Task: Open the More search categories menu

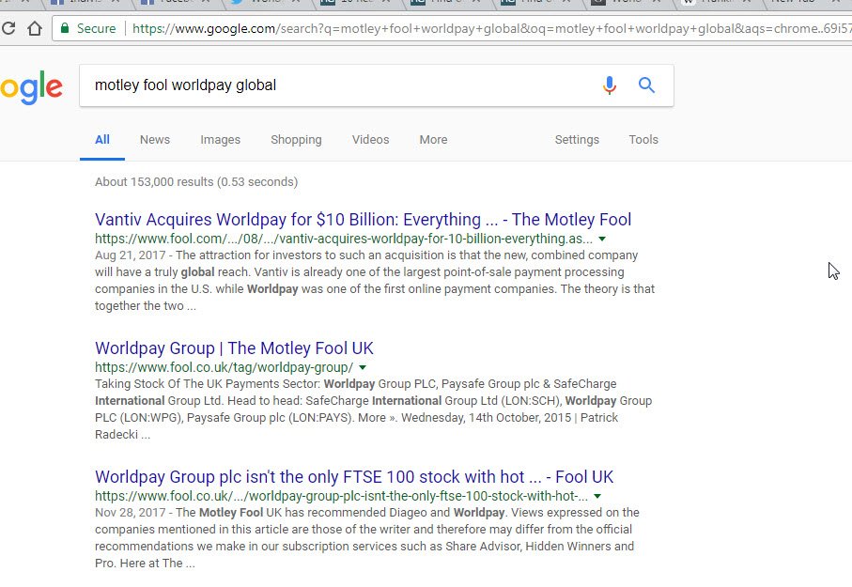Action: point(434,140)
